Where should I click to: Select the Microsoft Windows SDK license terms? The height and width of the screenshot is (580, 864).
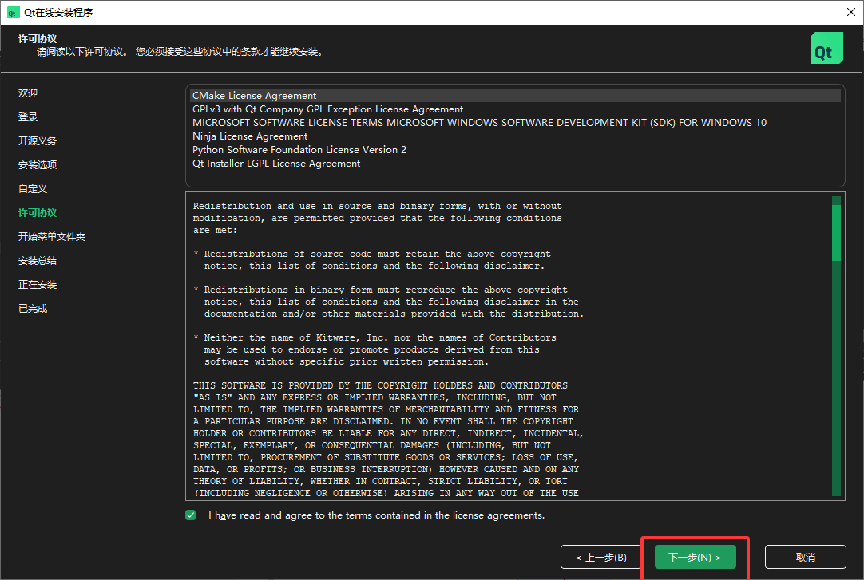[478, 122]
